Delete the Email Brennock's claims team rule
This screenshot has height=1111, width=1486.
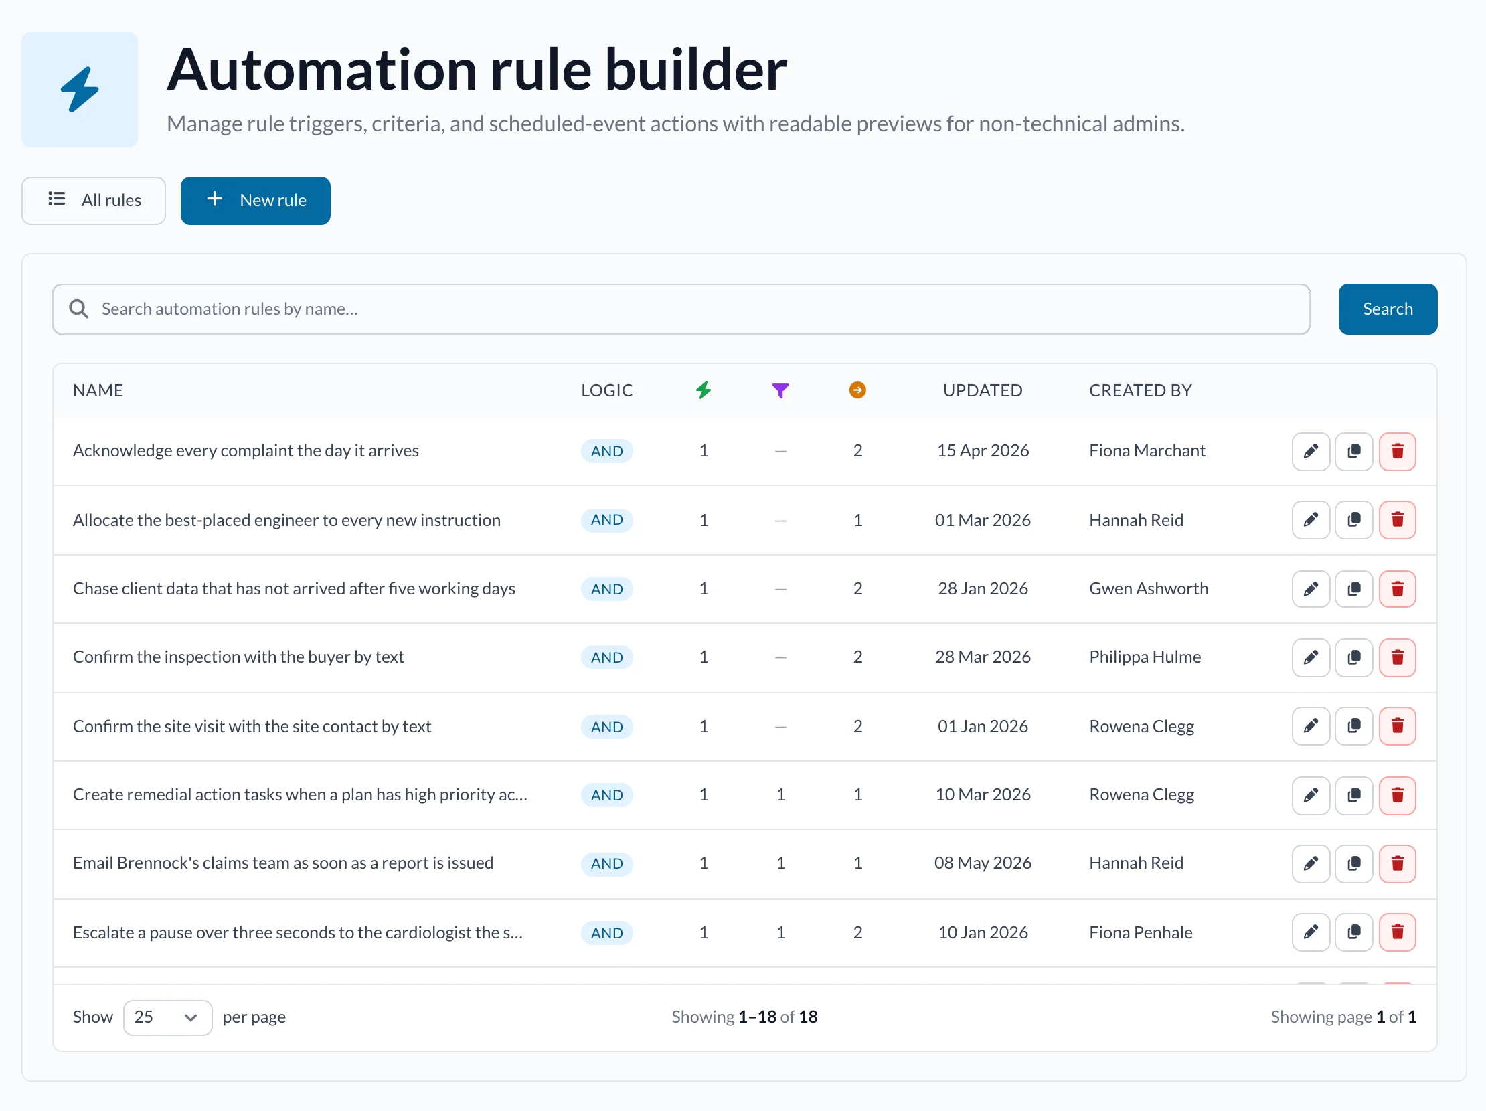pos(1398,863)
